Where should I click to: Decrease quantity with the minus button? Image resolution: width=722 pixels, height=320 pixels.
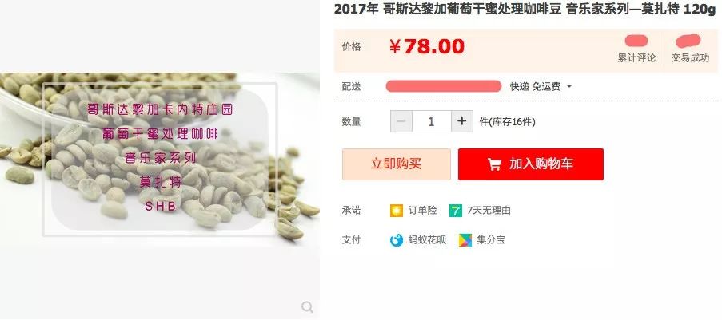[401, 121]
